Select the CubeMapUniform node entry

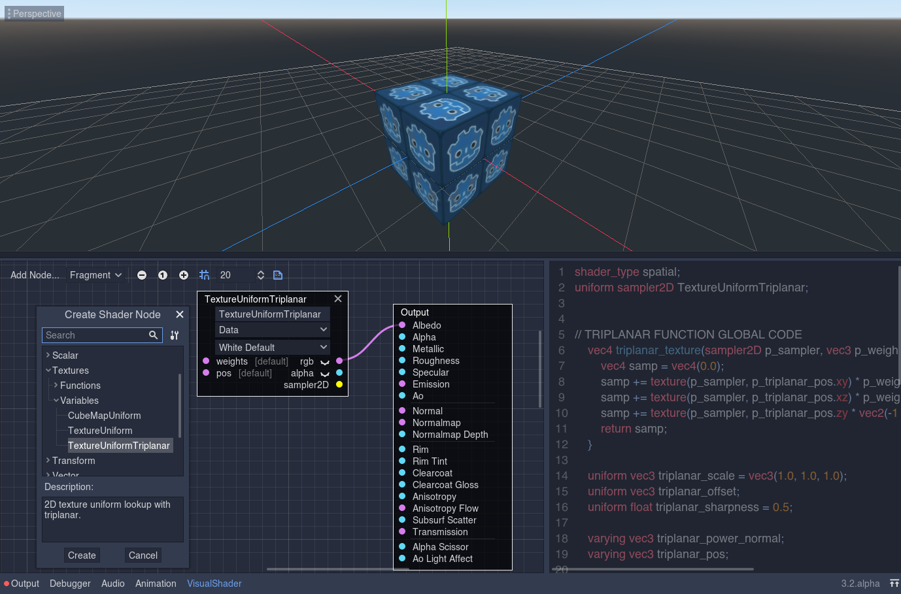pyautogui.click(x=105, y=416)
